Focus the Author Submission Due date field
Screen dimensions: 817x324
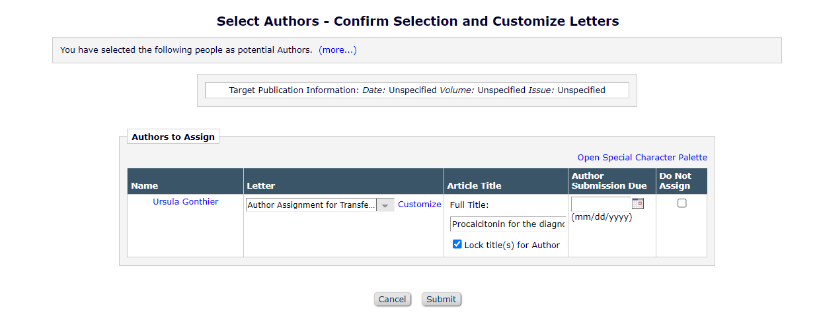(x=601, y=204)
